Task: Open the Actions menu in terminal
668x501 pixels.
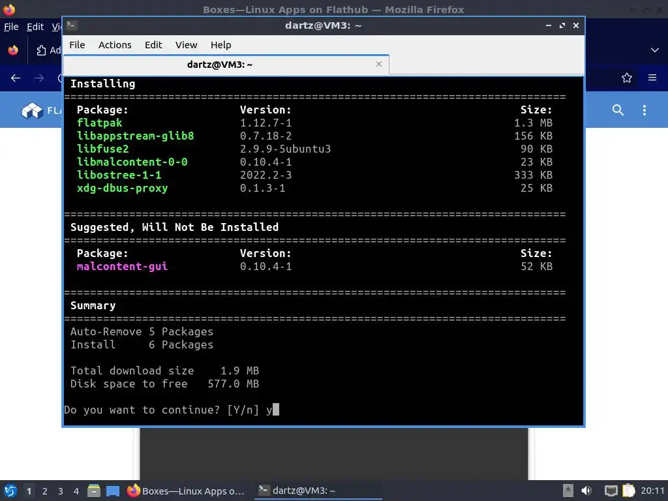Action: (115, 45)
